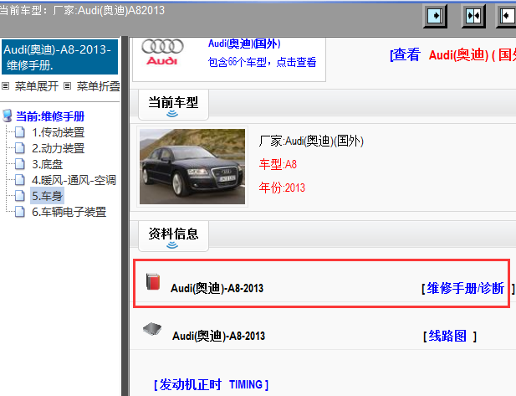Select tree item 4.暖风-通风-空调
Screen dimensions: 516x396
pyautogui.click(x=74, y=180)
